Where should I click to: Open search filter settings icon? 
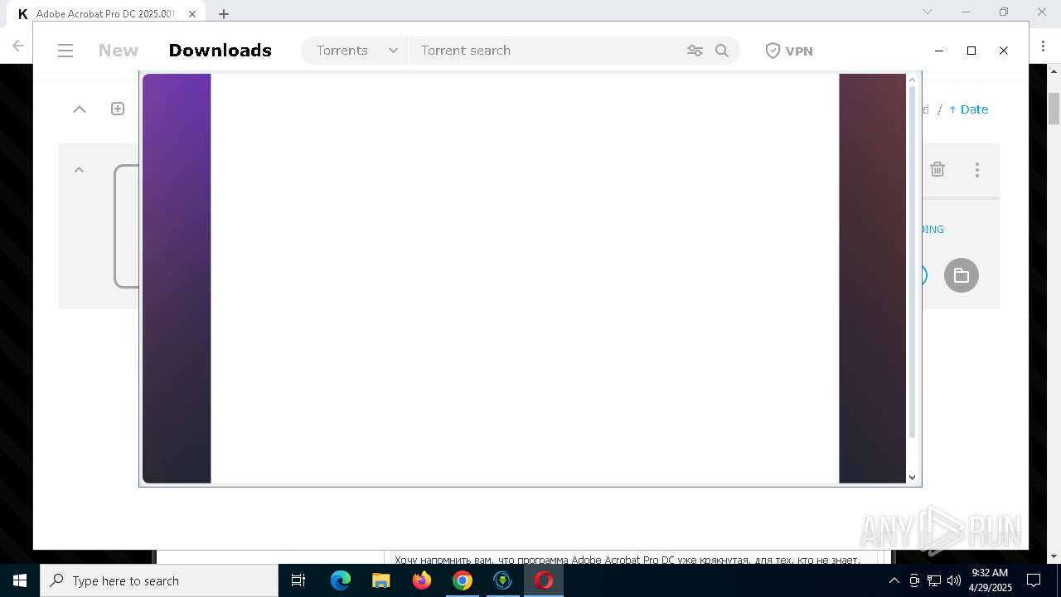(x=695, y=51)
